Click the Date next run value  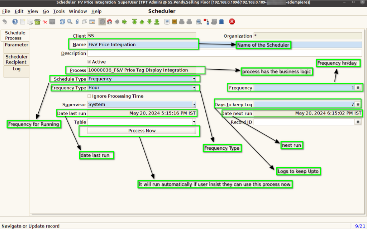pyautogui.click(x=308, y=113)
